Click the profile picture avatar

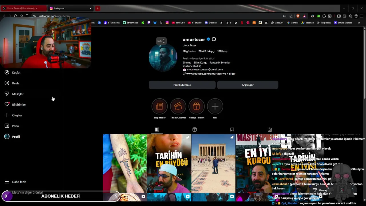coord(163,57)
